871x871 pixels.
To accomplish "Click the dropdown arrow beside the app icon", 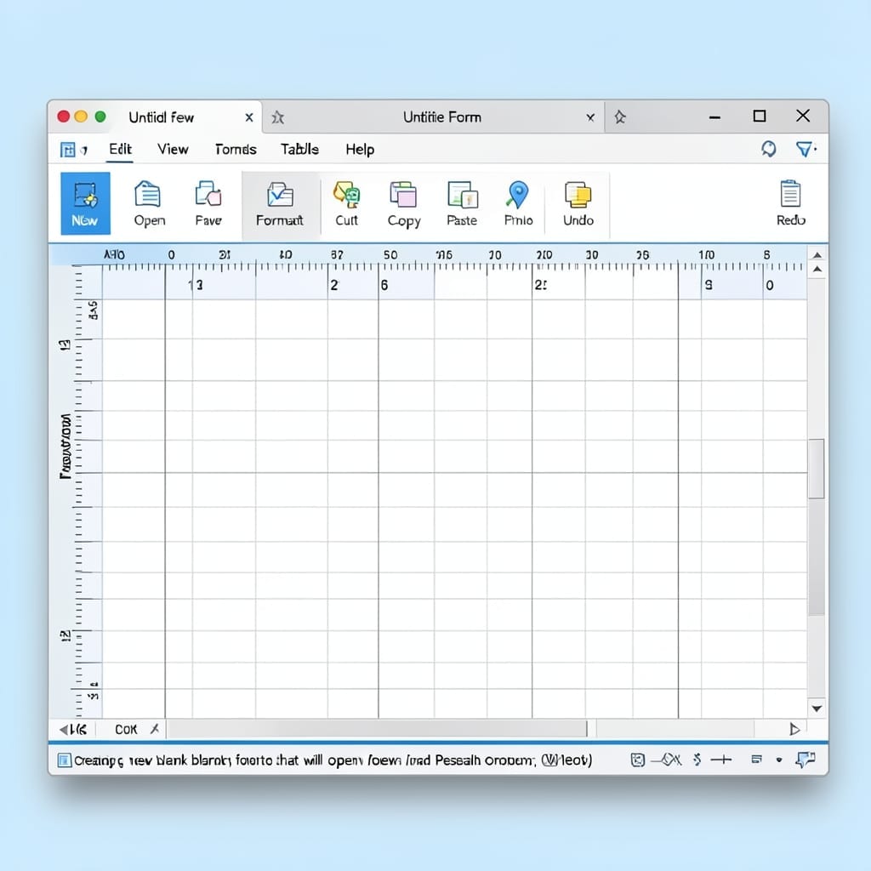I will click(84, 150).
